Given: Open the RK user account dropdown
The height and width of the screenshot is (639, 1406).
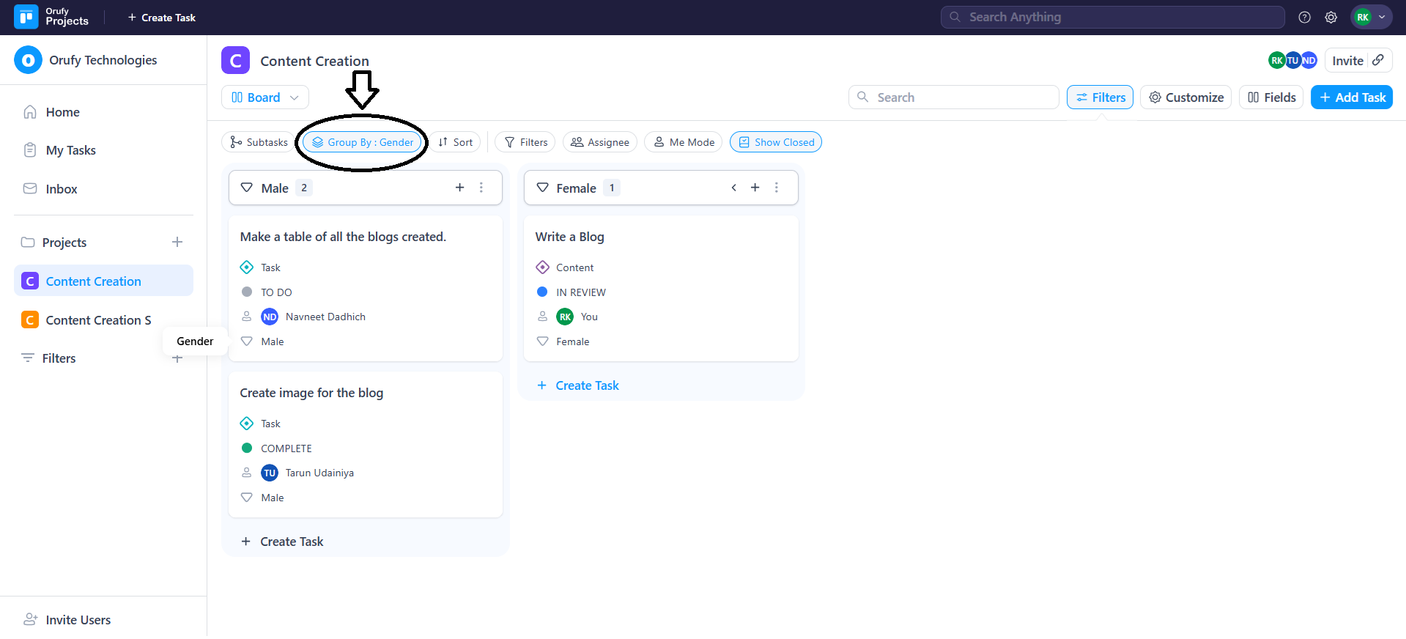Looking at the screenshot, I should tap(1371, 18).
